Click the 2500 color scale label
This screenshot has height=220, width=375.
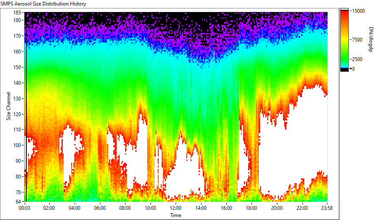click(x=357, y=59)
